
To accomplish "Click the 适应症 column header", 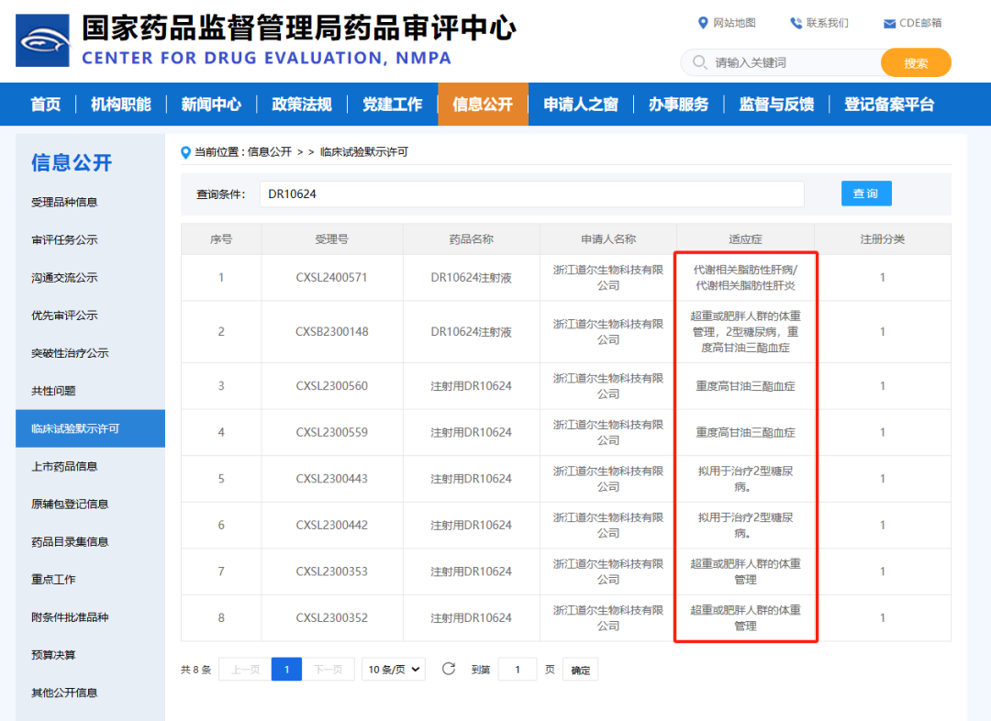I will [745, 239].
